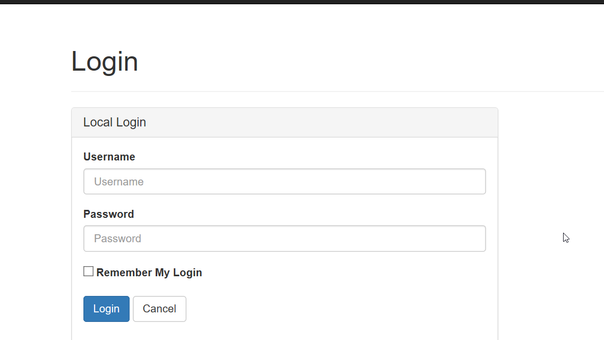Click the bold Password field label
The width and height of the screenshot is (604, 340).
coord(108,214)
